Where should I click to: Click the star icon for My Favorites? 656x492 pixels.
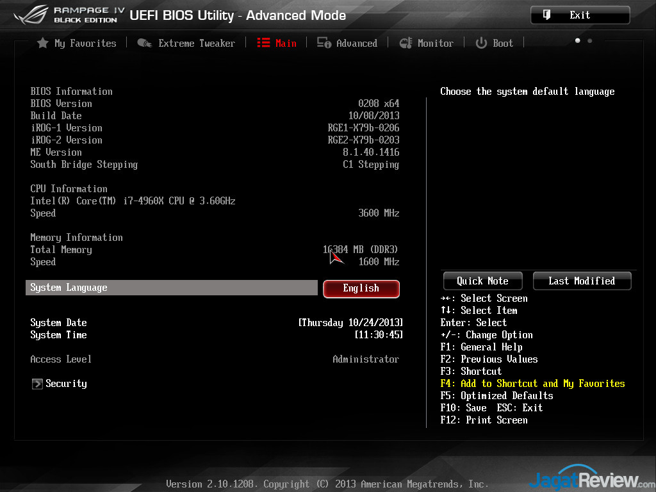click(x=42, y=43)
